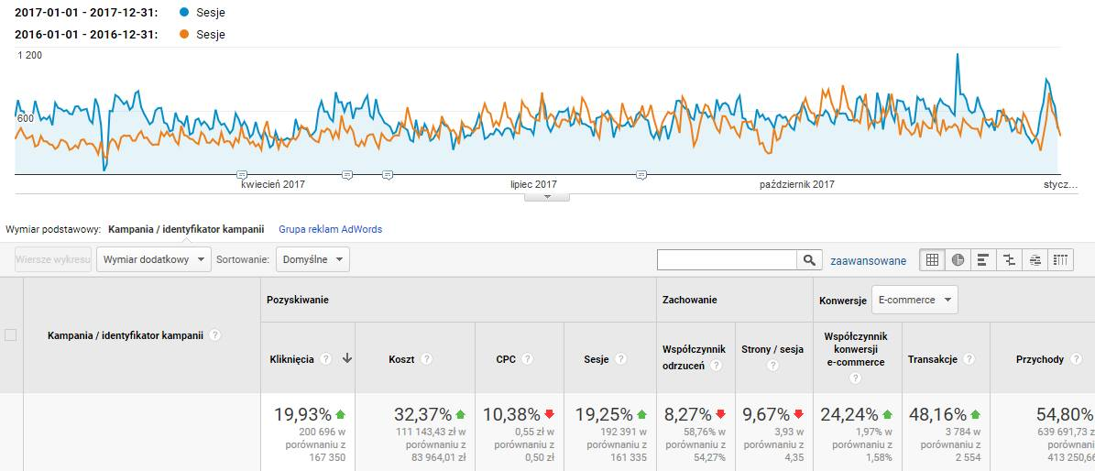Select the term cloud view icon

(1035, 260)
